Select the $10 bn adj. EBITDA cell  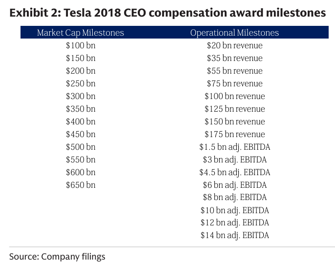(234, 210)
